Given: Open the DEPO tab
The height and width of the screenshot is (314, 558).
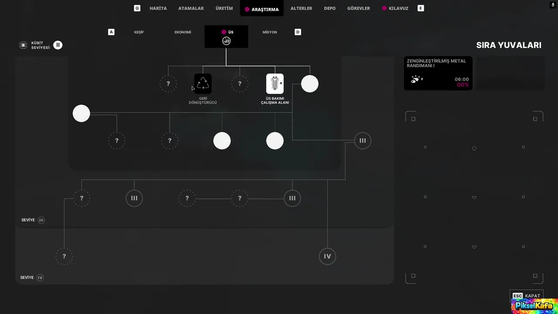Looking at the screenshot, I should 330,8.
